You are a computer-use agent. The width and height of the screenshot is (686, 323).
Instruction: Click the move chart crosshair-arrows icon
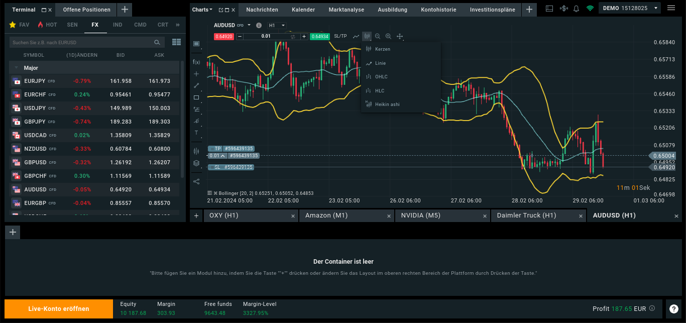[400, 36]
